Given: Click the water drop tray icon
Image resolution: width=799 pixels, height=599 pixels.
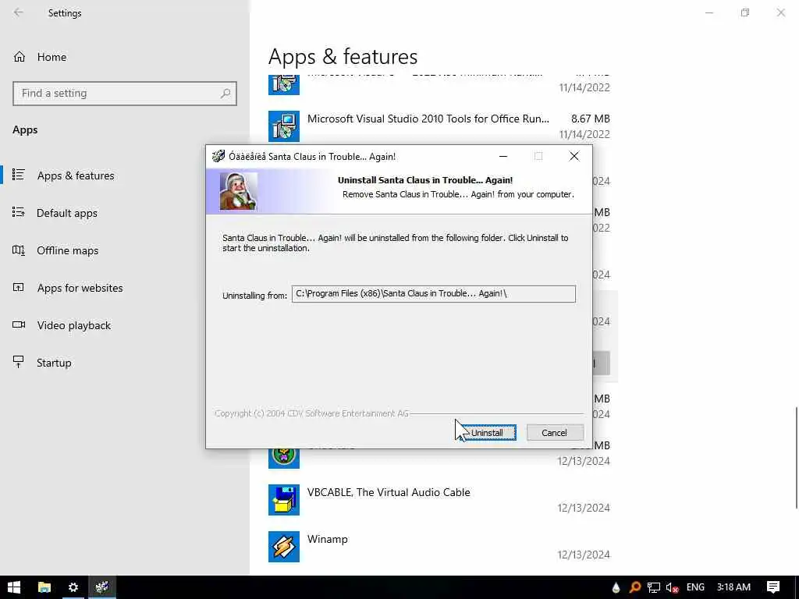Looking at the screenshot, I should pyautogui.click(x=616, y=588).
